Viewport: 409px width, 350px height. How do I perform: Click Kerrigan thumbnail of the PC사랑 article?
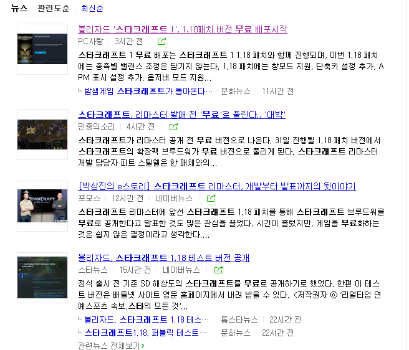(42, 49)
